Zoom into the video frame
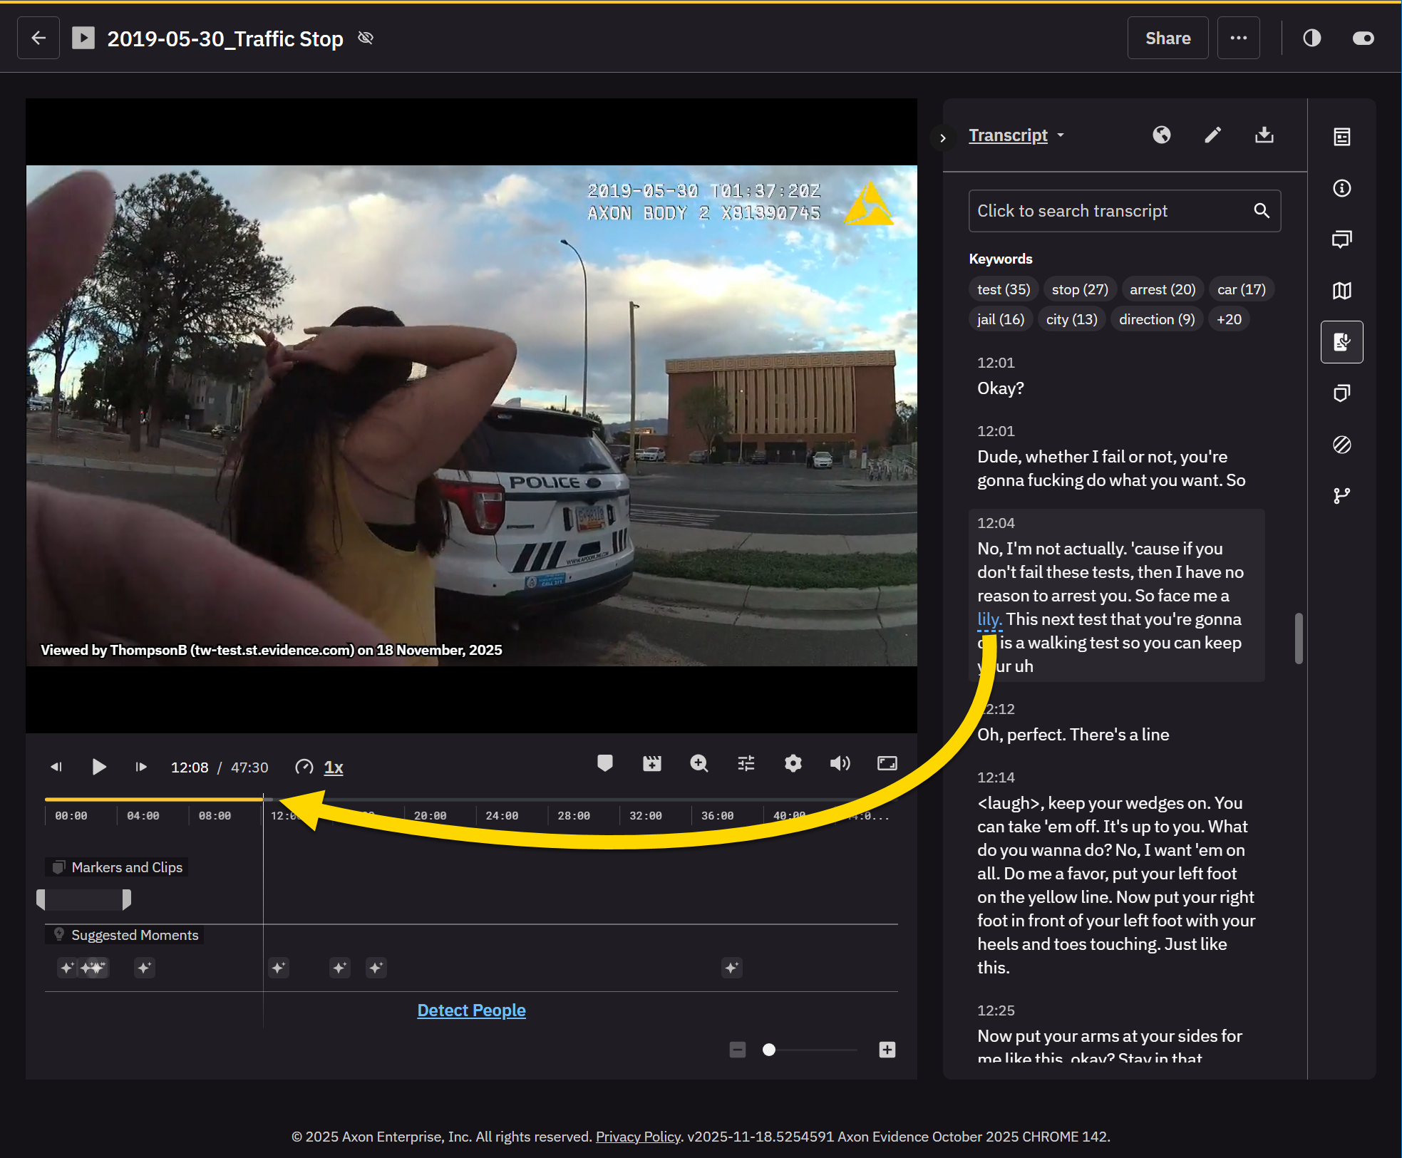 tap(699, 763)
